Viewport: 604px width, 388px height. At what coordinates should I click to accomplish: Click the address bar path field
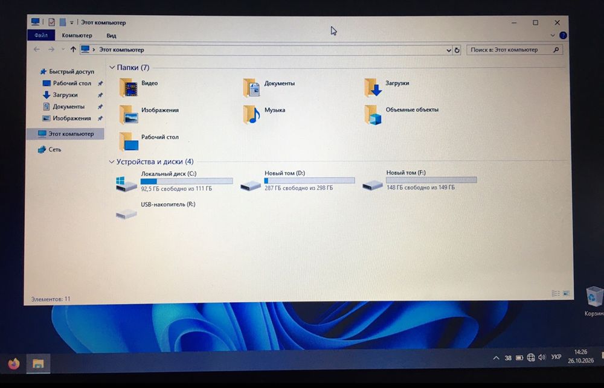tap(266, 49)
